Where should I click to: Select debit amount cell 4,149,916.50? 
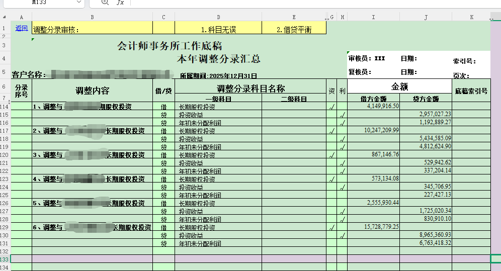[373, 107]
